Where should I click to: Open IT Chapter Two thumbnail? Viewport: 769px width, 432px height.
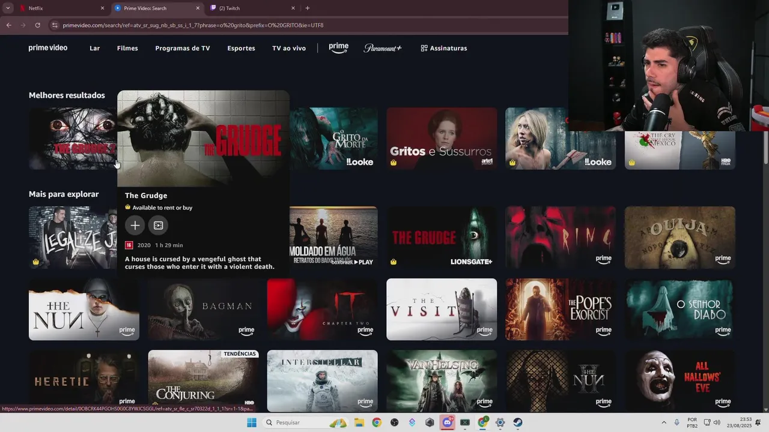point(323,310)
